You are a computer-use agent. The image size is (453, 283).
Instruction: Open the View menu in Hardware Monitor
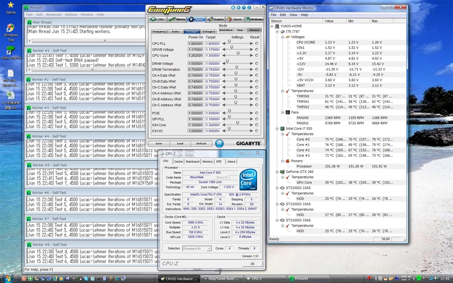pos(293,15)
